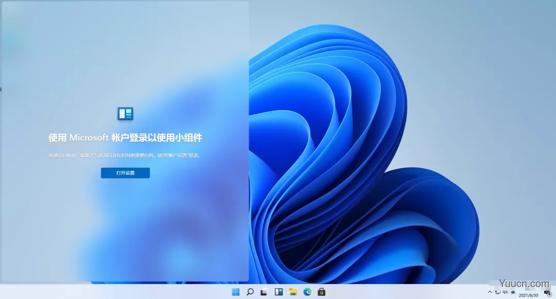Image resolution: width=556 pixels, height=299 pixels.
Task: Click the heading 使用 Microsoft 帐户登录以使用小组件
Action: (x=125, y=137)
